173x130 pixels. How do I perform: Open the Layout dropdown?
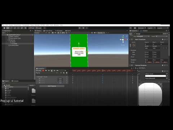pyautogui.click(x=163, y=28)
